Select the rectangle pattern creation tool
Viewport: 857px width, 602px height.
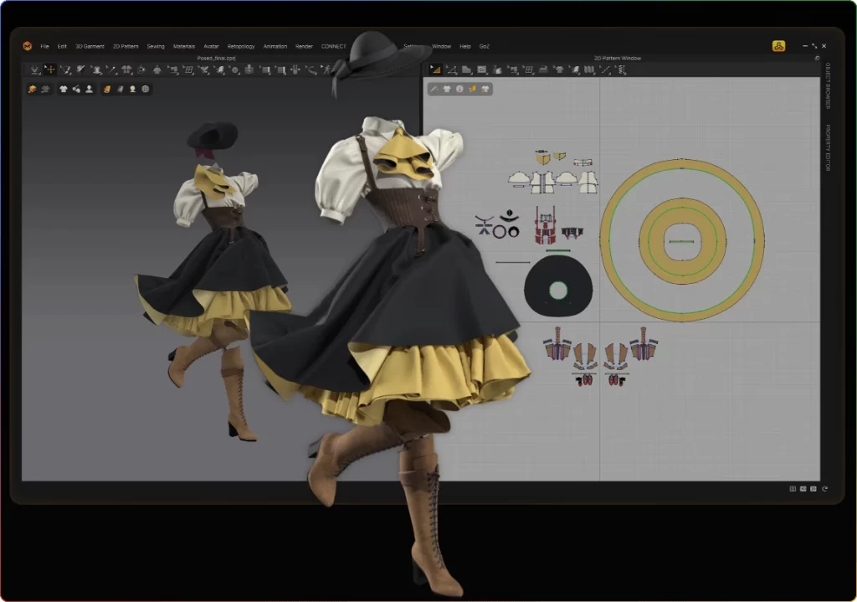point(481,70)
